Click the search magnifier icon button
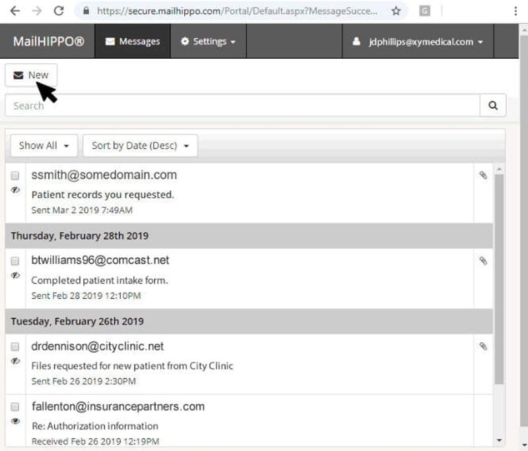 492,105
